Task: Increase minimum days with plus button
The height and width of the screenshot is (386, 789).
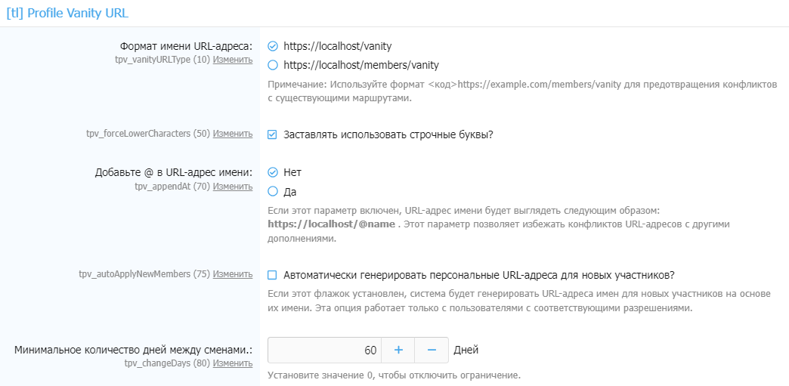Action: coord(398,350)
